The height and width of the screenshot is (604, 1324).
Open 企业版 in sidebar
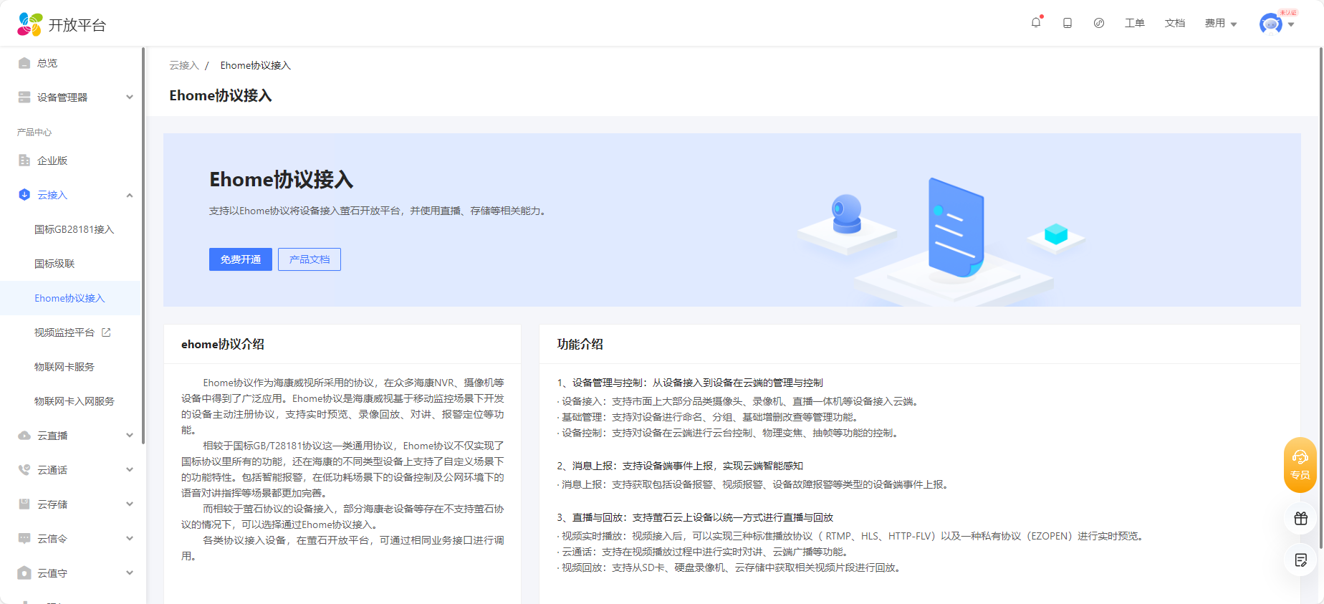(52, 160)
